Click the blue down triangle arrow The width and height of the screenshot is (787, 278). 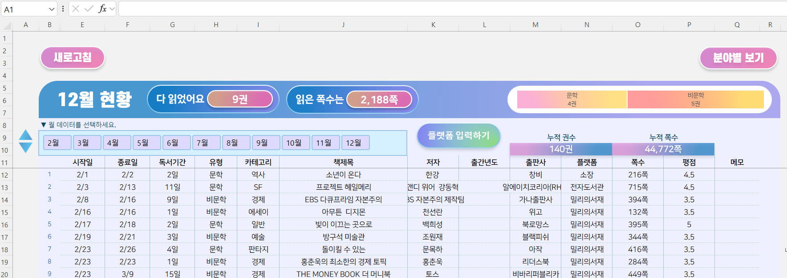point(26,147)
